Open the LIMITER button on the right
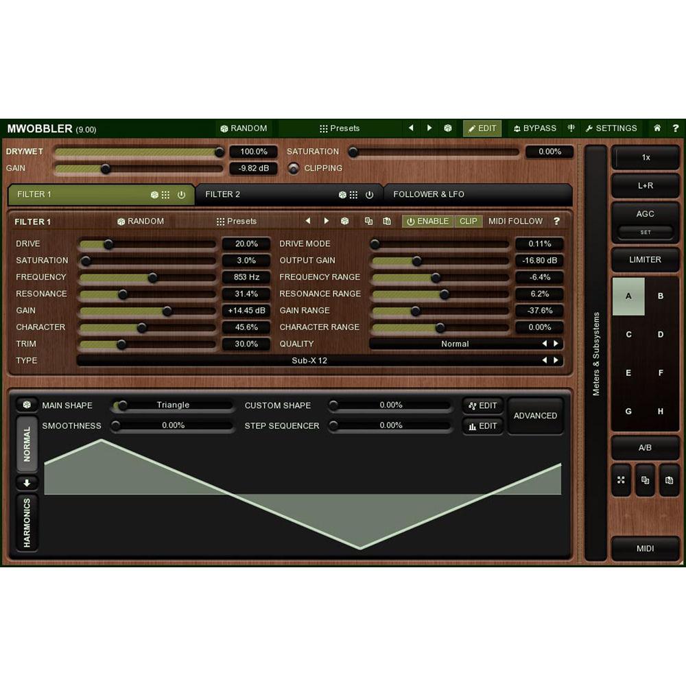This screenshot has width=686, height=686. (645, 259)
